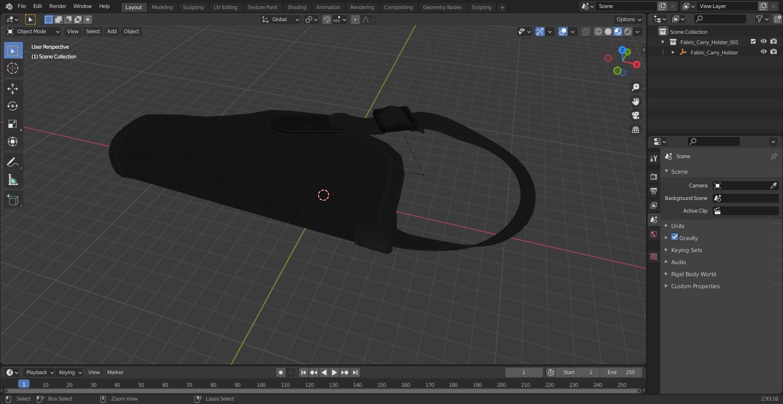Viewport: 783px width, 404px height.
Task: Open Render properties tab
Action: point(653,176)
